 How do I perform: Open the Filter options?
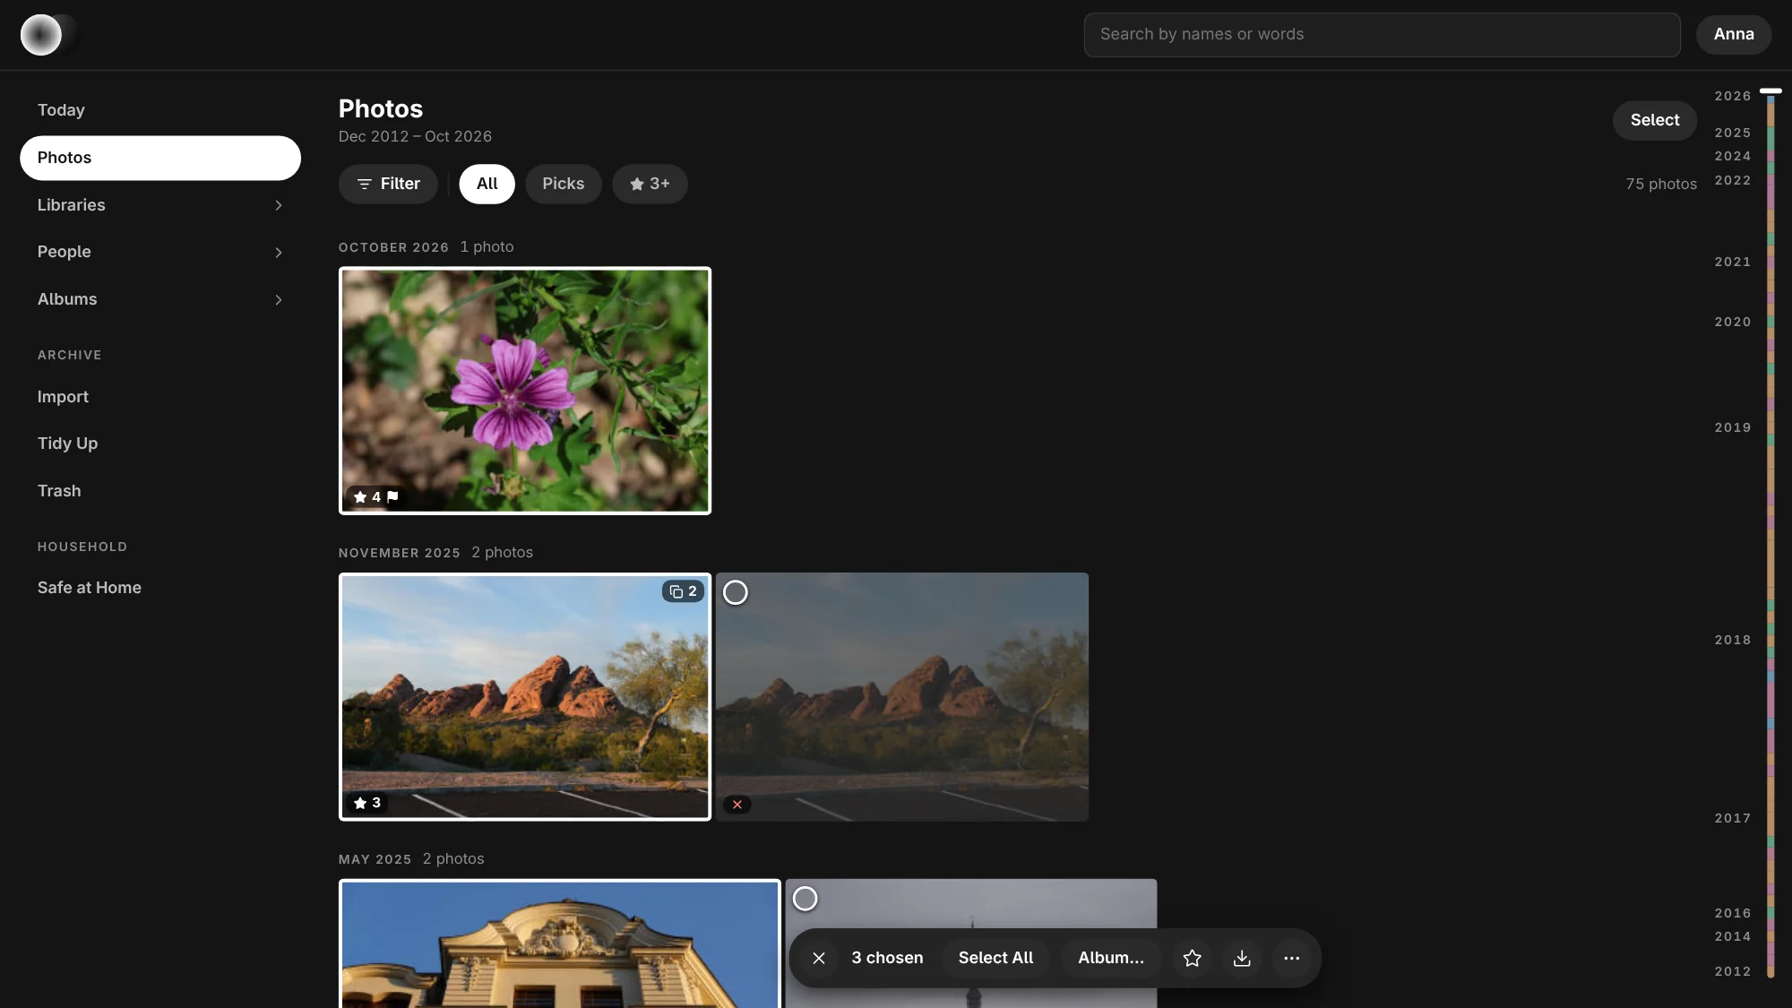click(388, 184)
